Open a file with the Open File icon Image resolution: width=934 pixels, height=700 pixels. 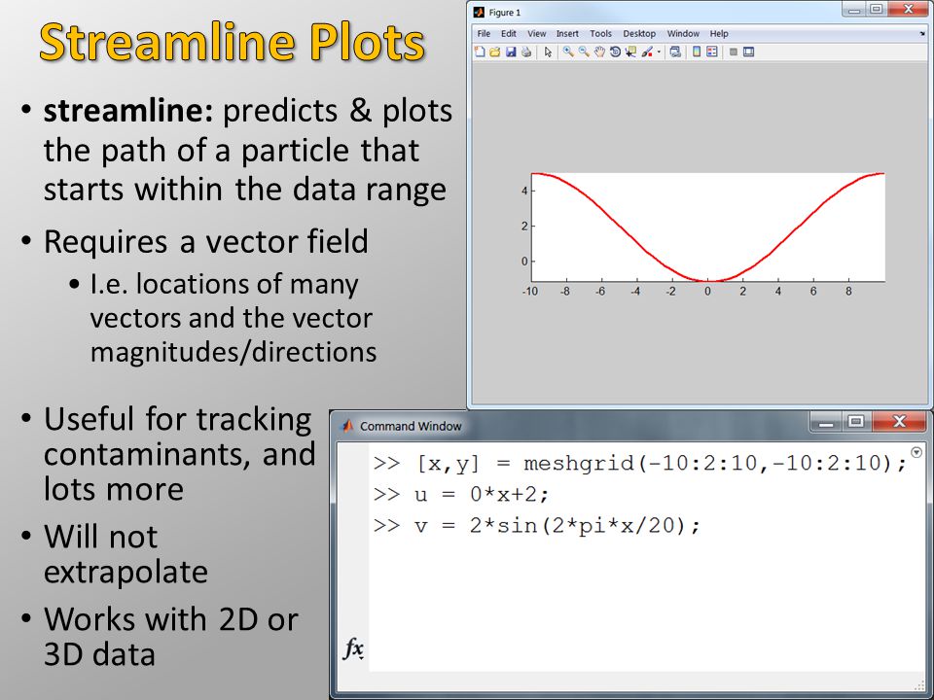(x=495, y=52)
